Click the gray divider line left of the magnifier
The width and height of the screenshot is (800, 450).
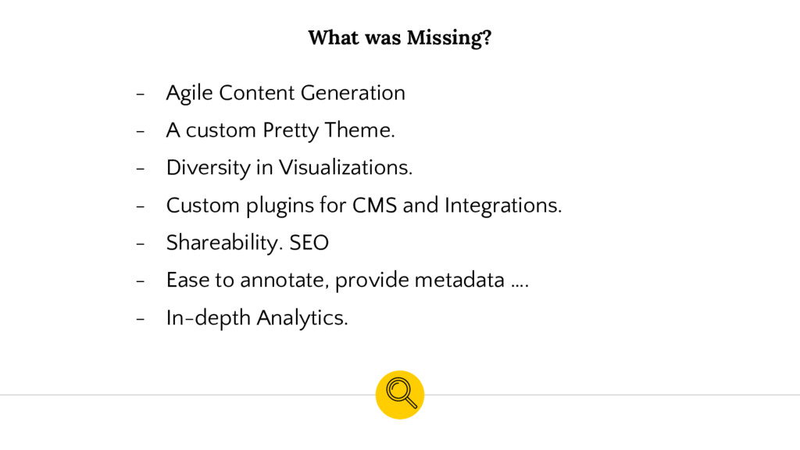187,395
